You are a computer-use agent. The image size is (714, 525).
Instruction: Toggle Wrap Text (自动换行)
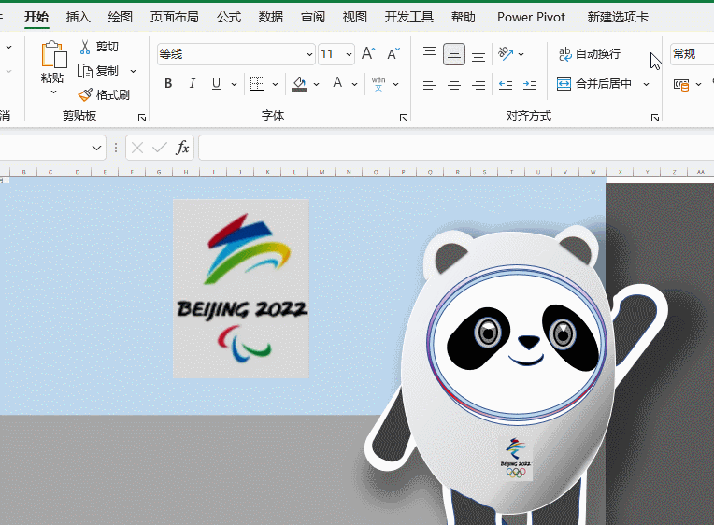[589, 54]
